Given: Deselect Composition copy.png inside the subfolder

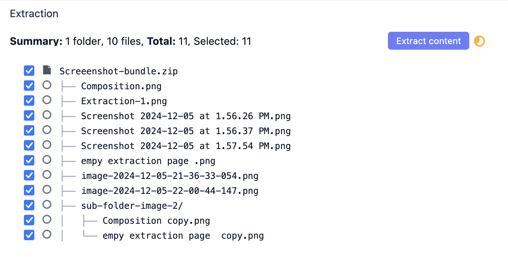Looking at the screenshot, I should pos(29,220).
